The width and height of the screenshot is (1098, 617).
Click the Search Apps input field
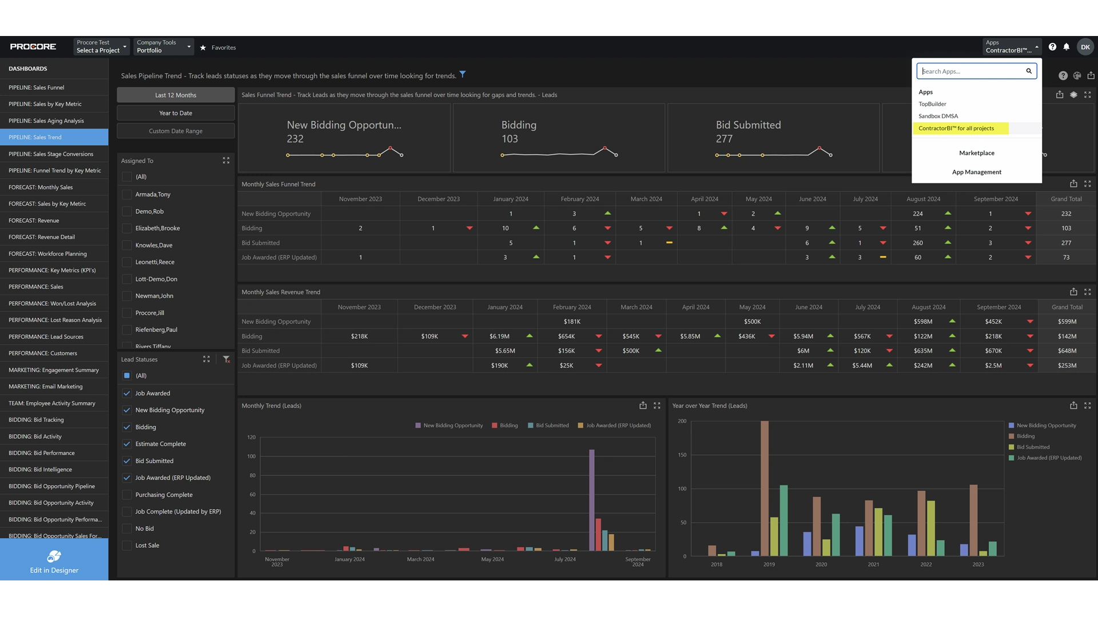click(x=971, y=71)
